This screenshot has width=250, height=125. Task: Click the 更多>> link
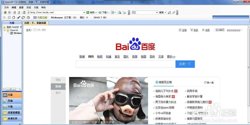point(171,56)
